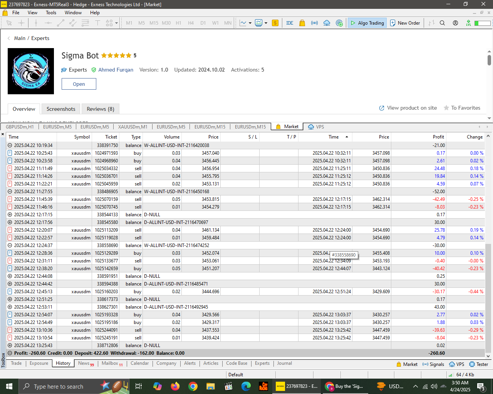This screenshot has width=493, height=394.
Task: Pick the trendline drawing tool
Action: 60,23
